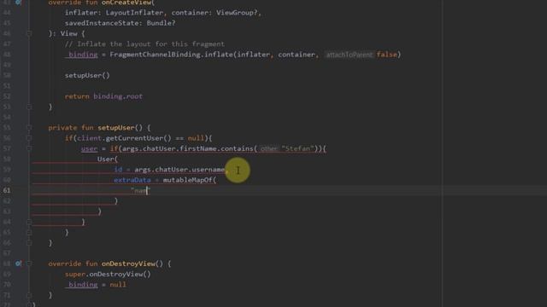The width and height of the screenshot is (547, 307).
Task: Click the fold end marker on line 64
Action: pos(29,222)
